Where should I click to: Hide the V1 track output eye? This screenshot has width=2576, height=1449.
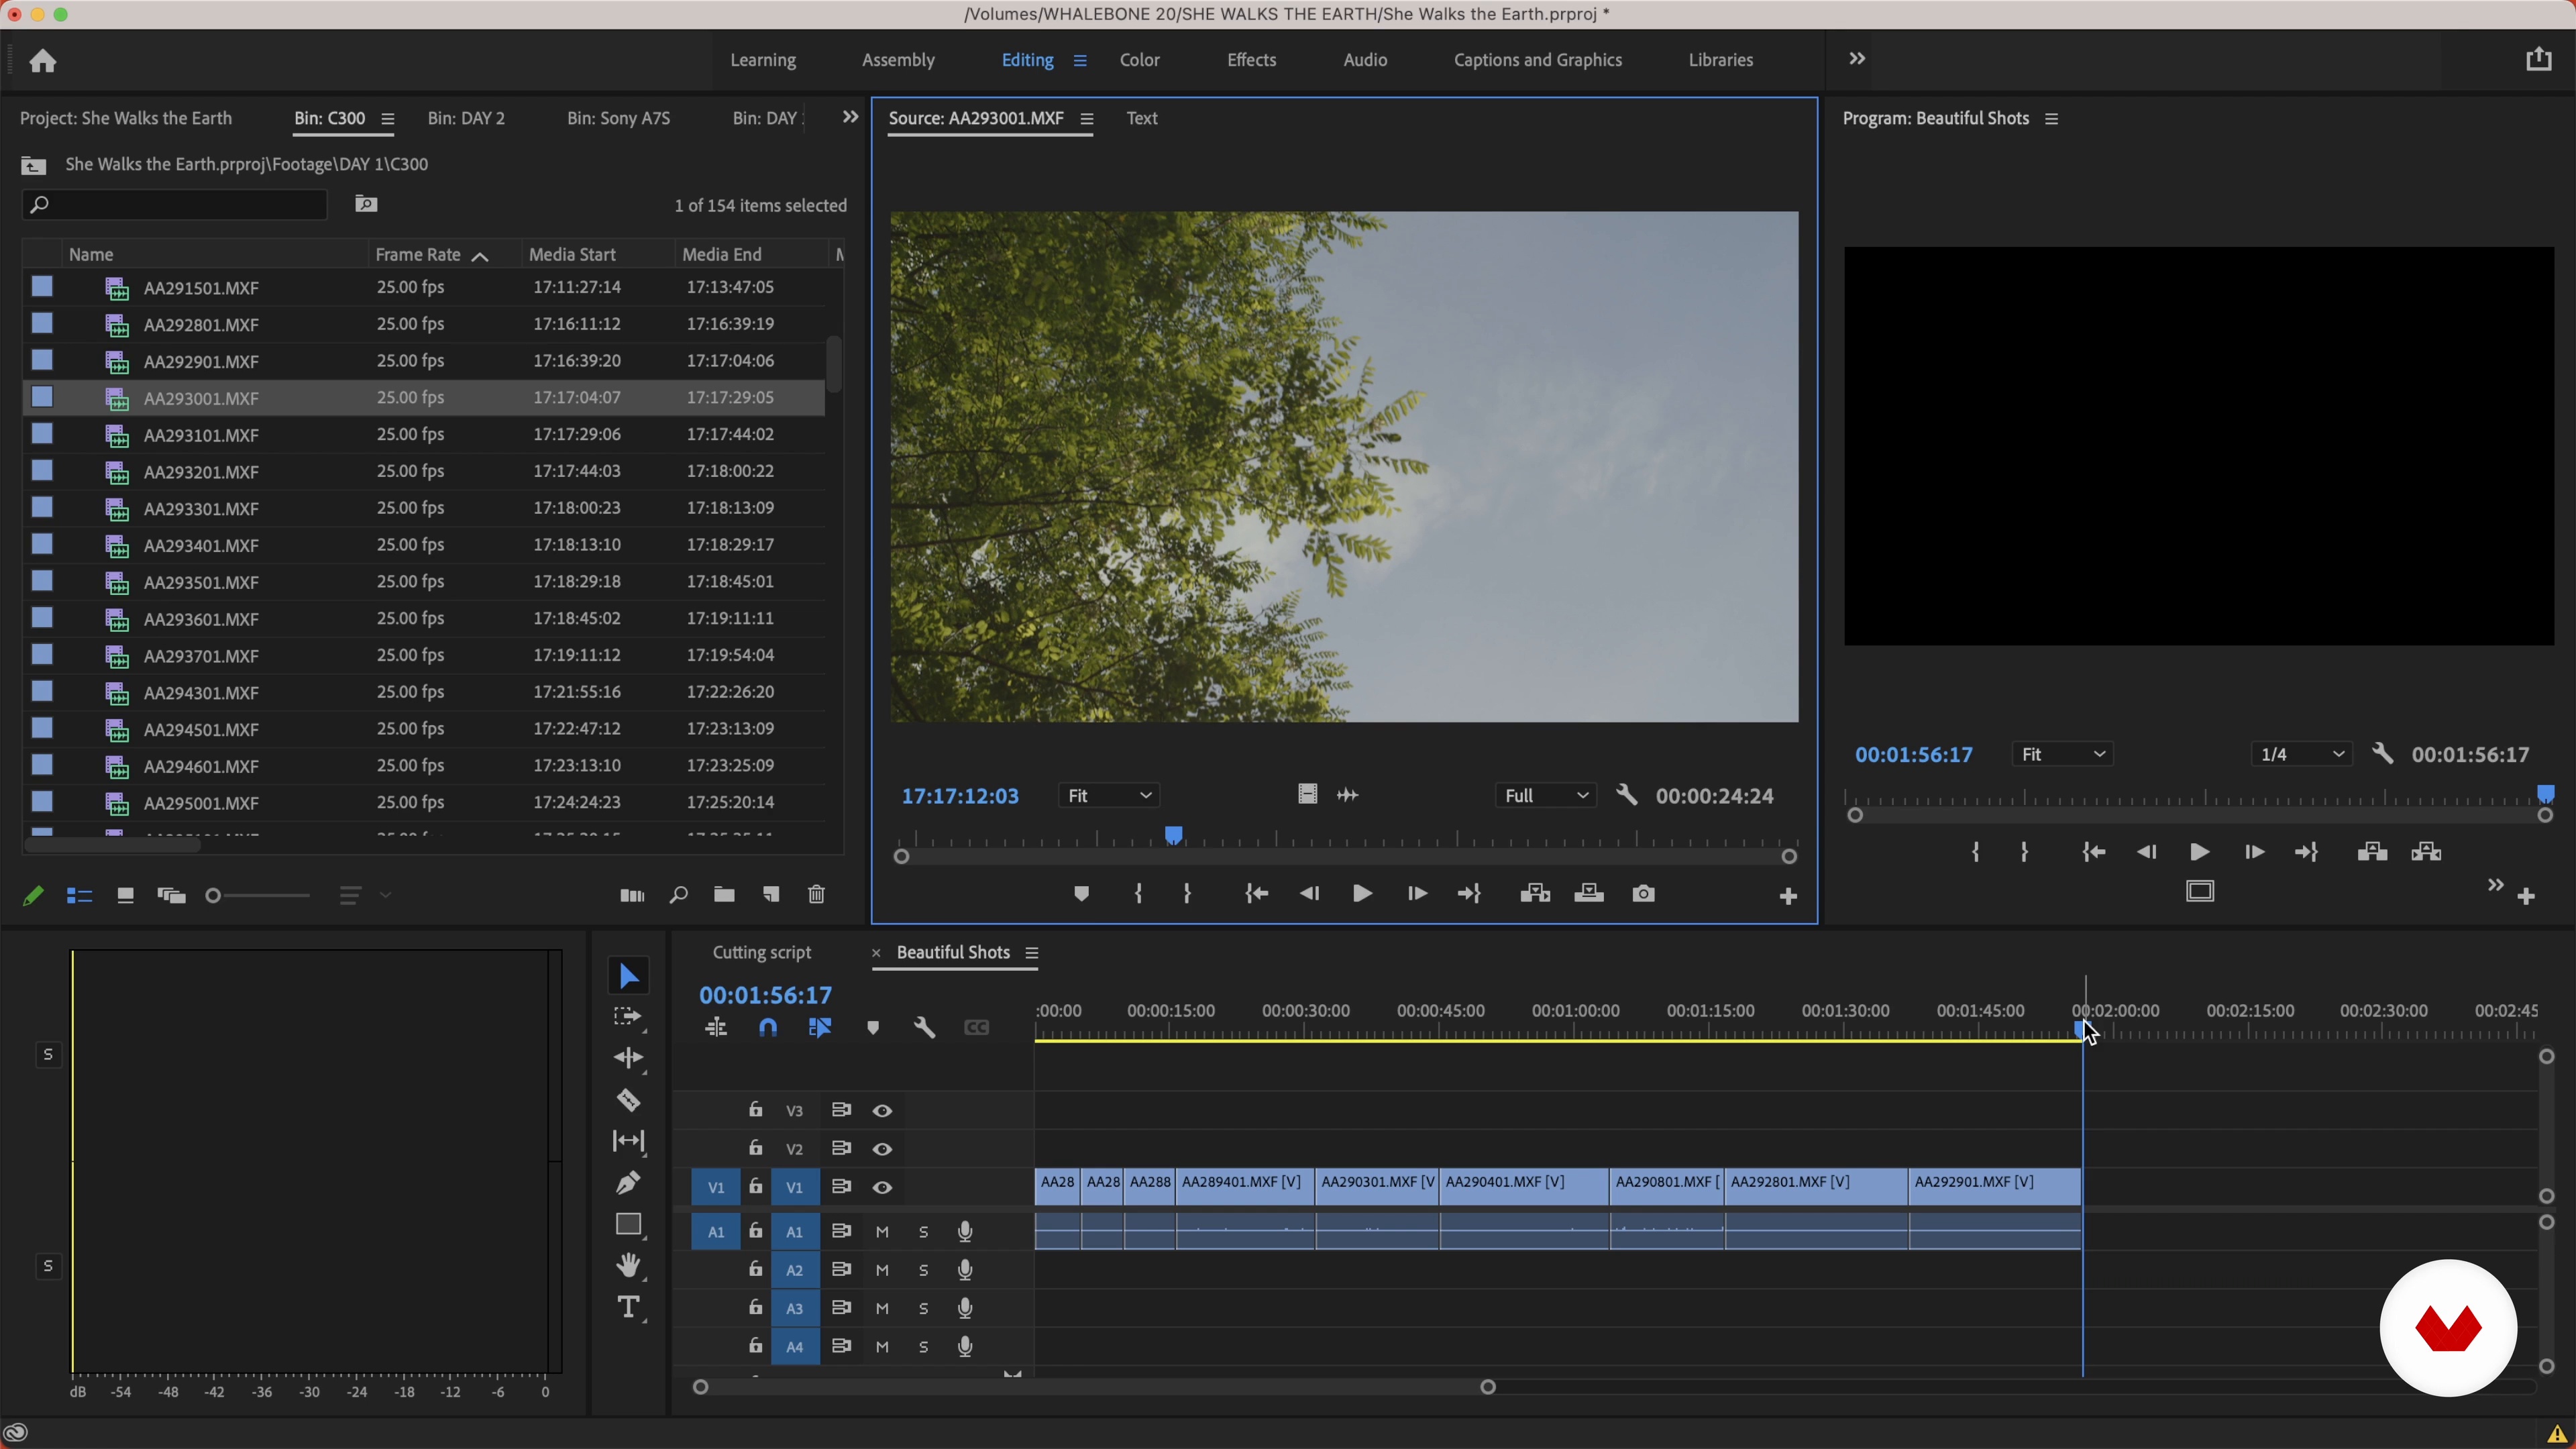click(x=882, y=1188)
